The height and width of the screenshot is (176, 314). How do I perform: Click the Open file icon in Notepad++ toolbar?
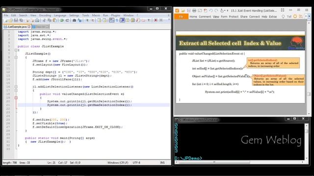pyautogui.click(x=11, y=20)
